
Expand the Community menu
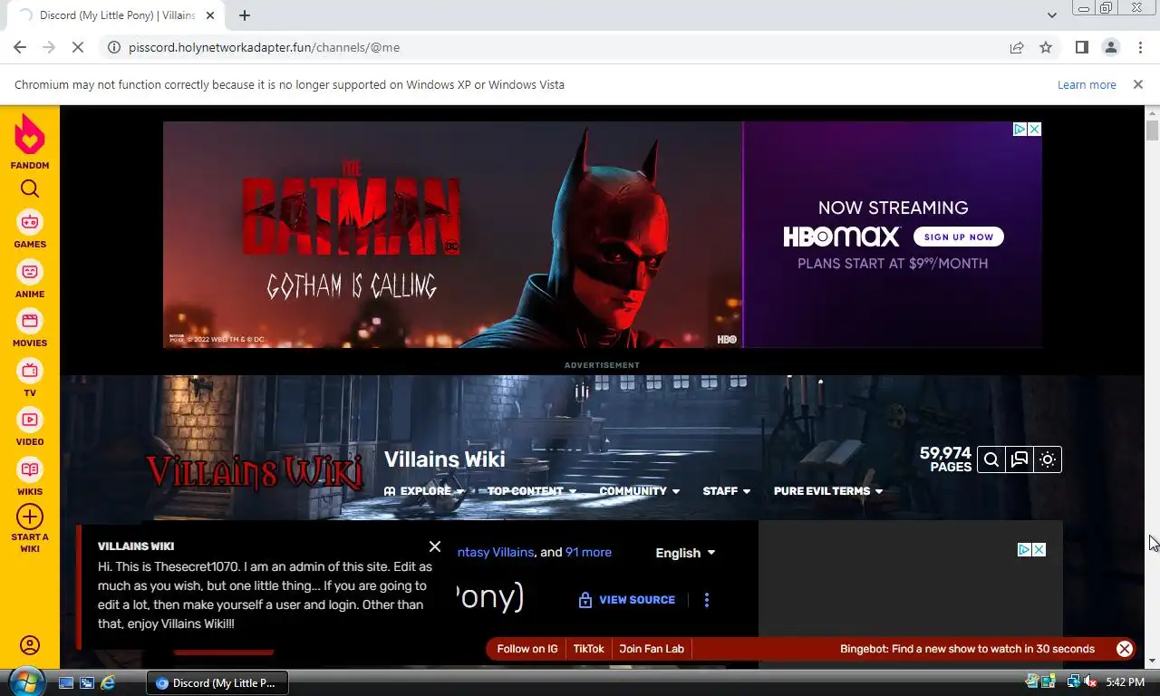pos(640,491)
